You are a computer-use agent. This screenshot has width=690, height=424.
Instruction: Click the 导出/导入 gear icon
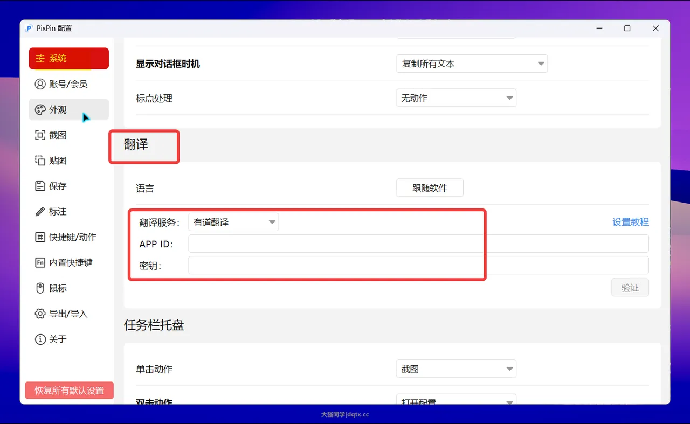[x=40, y=314]
